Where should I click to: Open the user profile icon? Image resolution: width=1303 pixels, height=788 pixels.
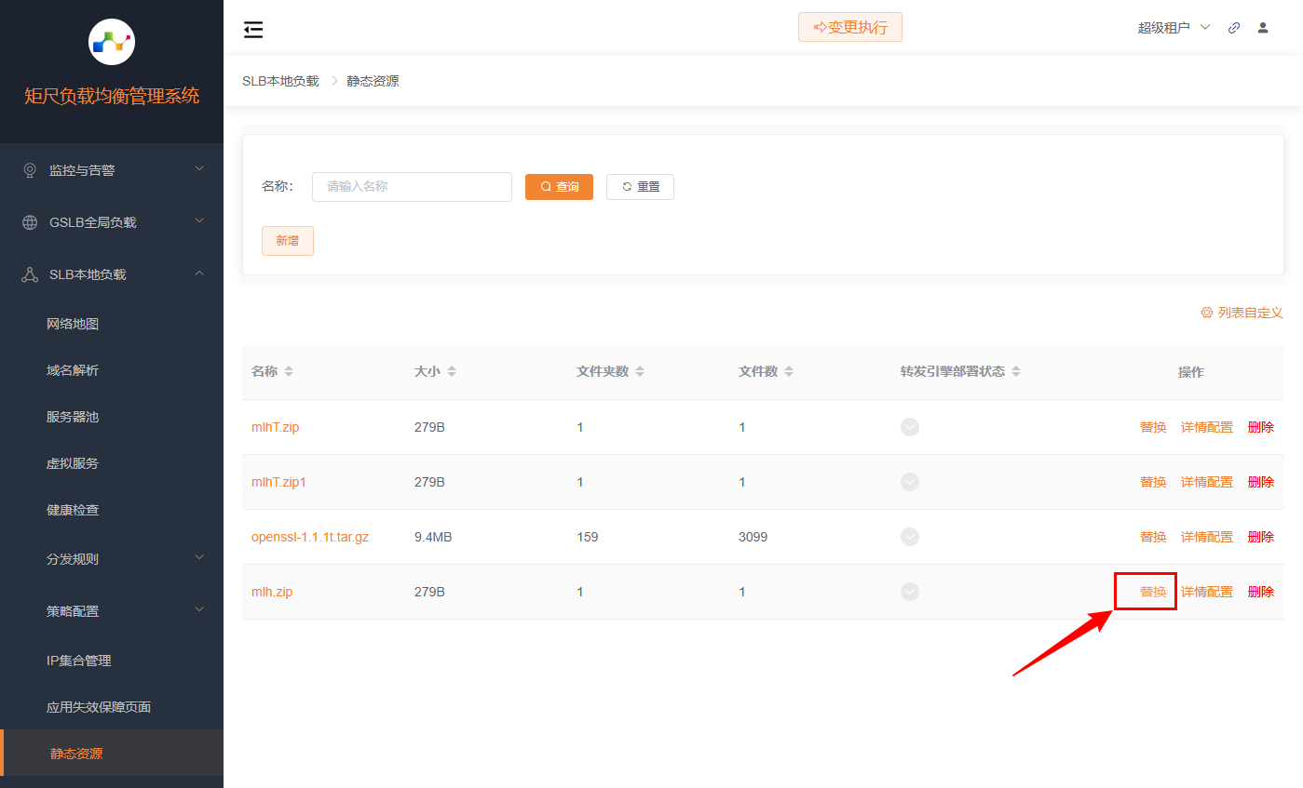point(1263,28)
